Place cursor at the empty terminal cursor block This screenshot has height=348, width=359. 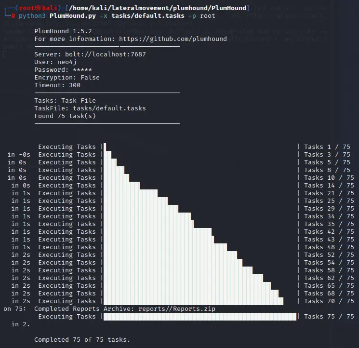5,54
